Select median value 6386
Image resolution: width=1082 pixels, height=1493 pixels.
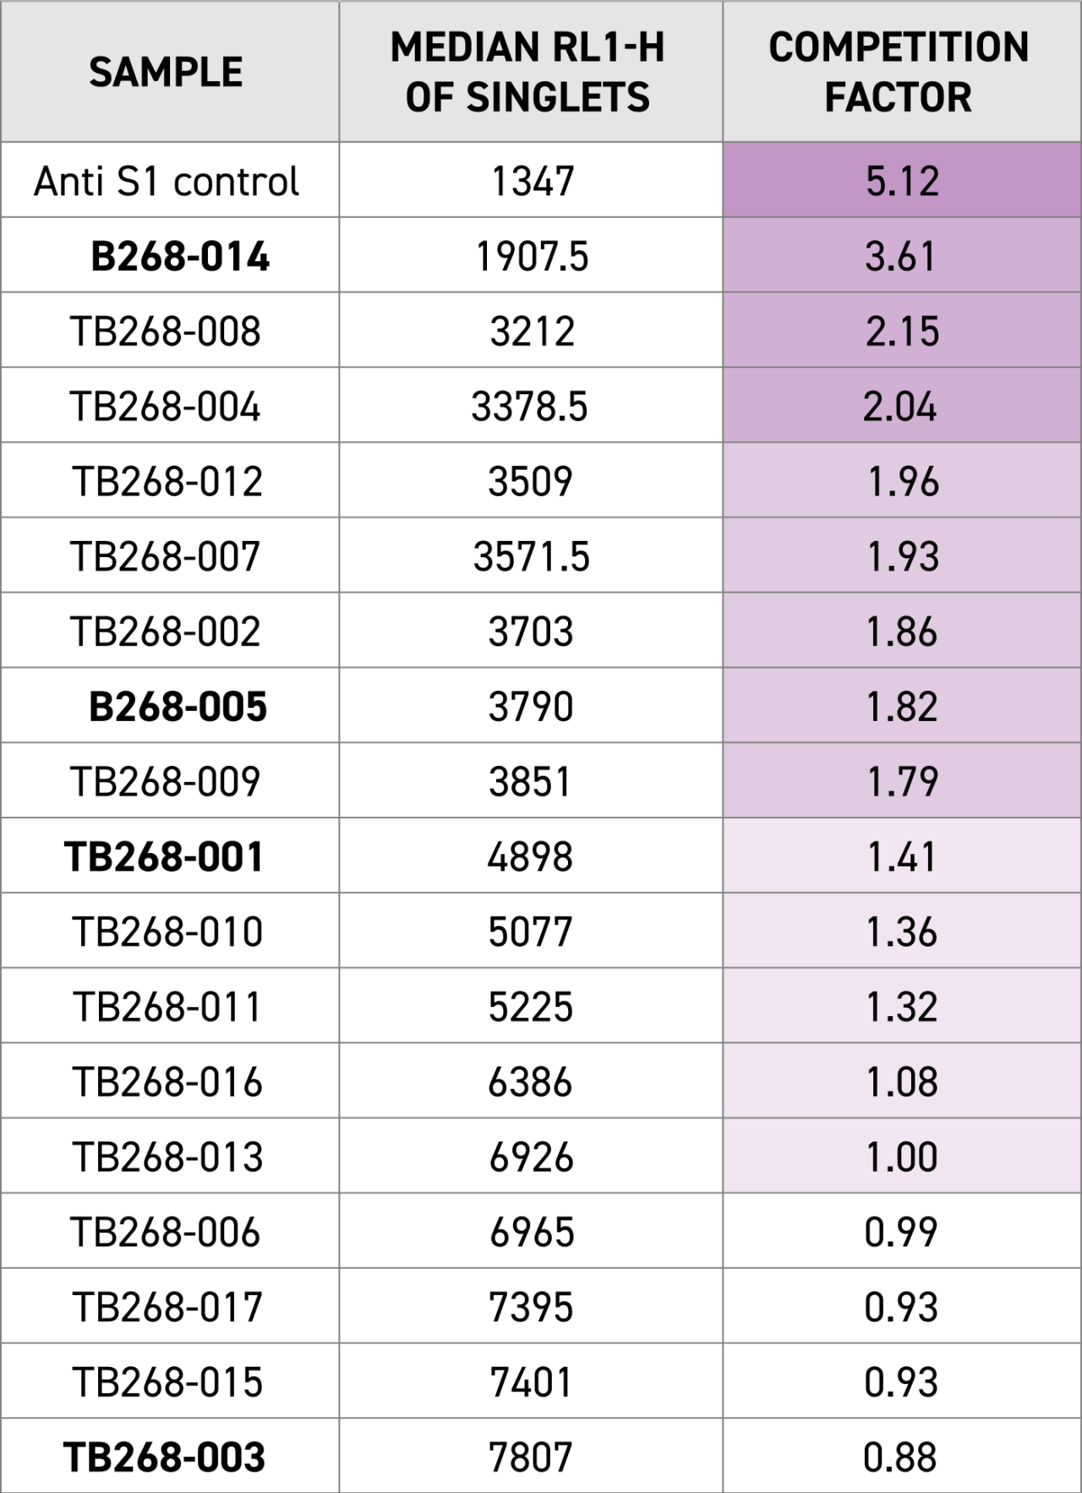[530, 1082]
